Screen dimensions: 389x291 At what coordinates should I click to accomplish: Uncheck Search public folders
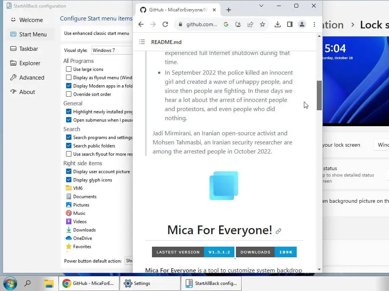coord(69,145)
